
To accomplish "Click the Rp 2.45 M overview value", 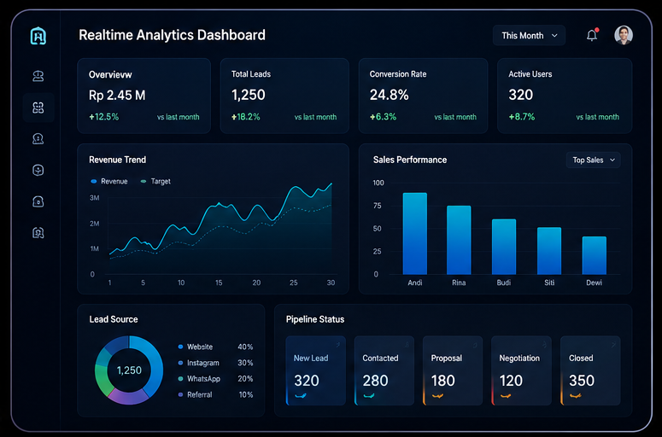I will (117, 96).
